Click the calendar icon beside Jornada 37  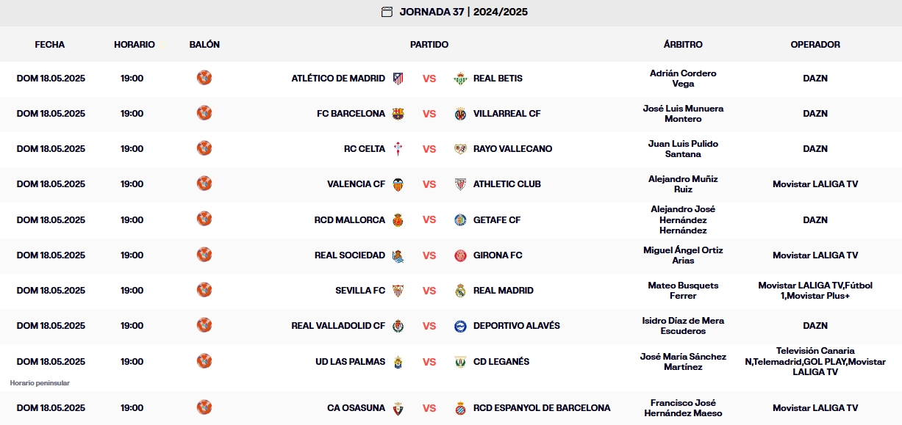click(x=387, y=12)
